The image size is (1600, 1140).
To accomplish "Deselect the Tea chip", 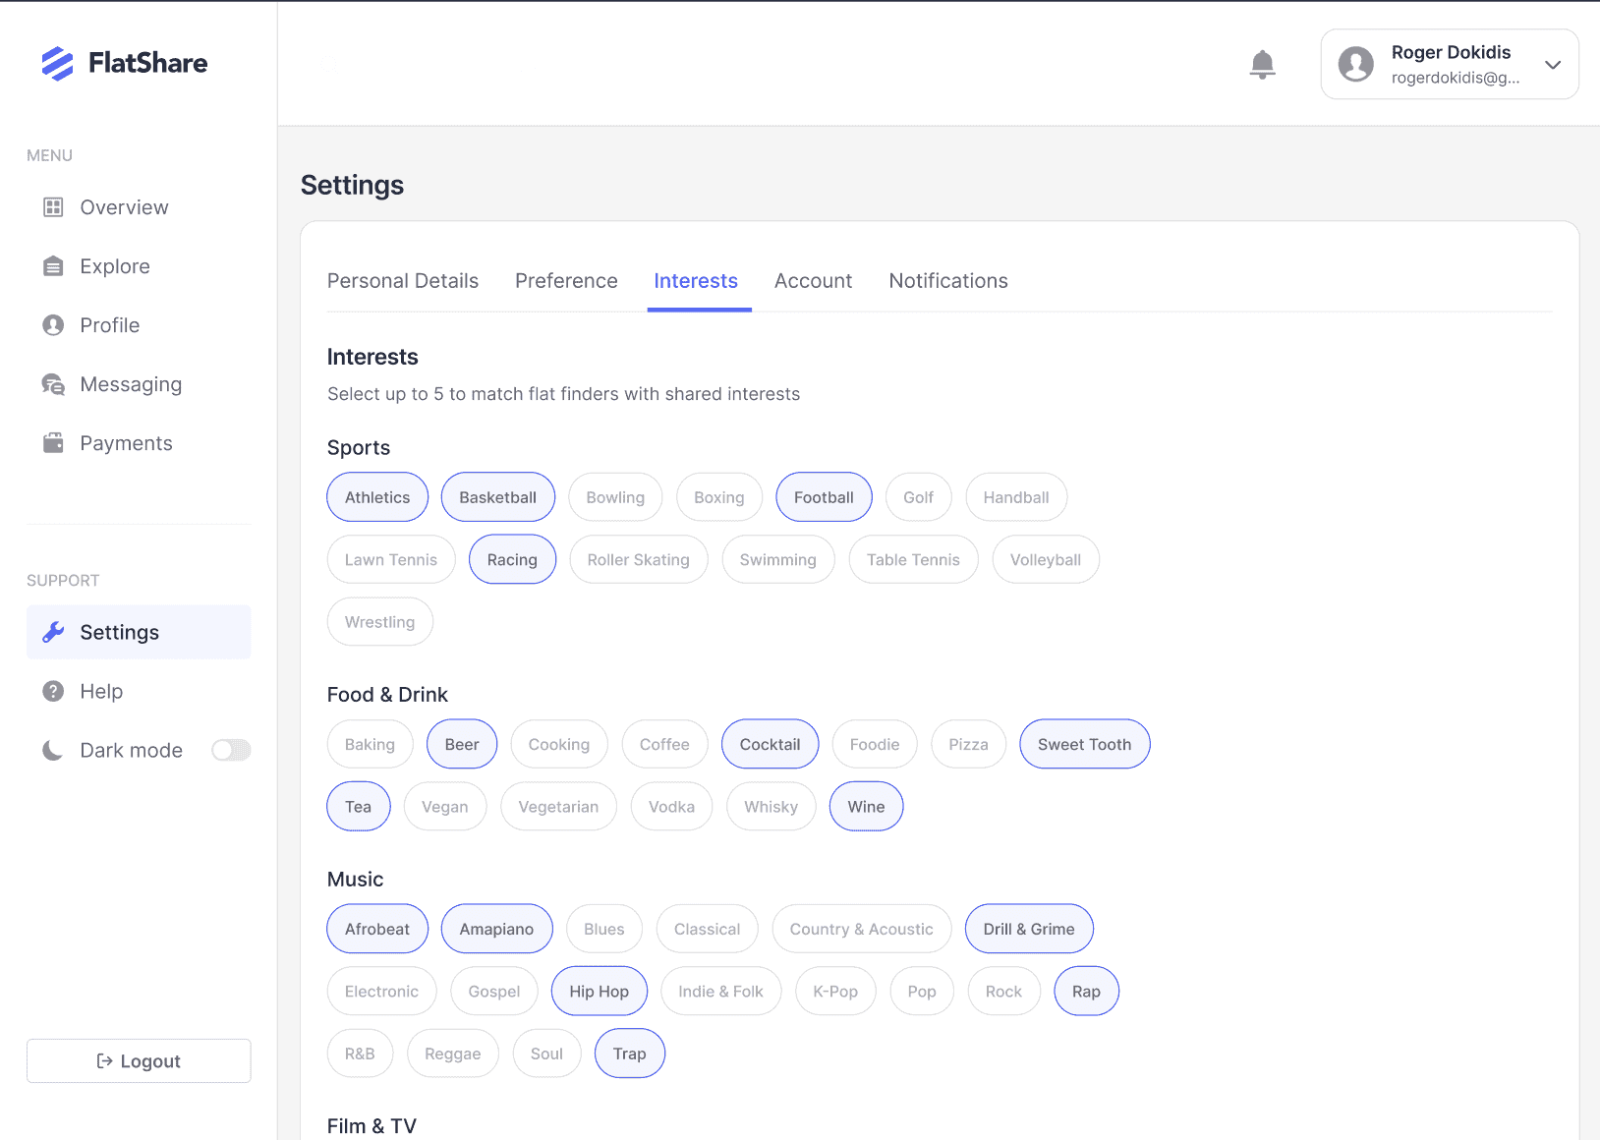I will 359,807.
